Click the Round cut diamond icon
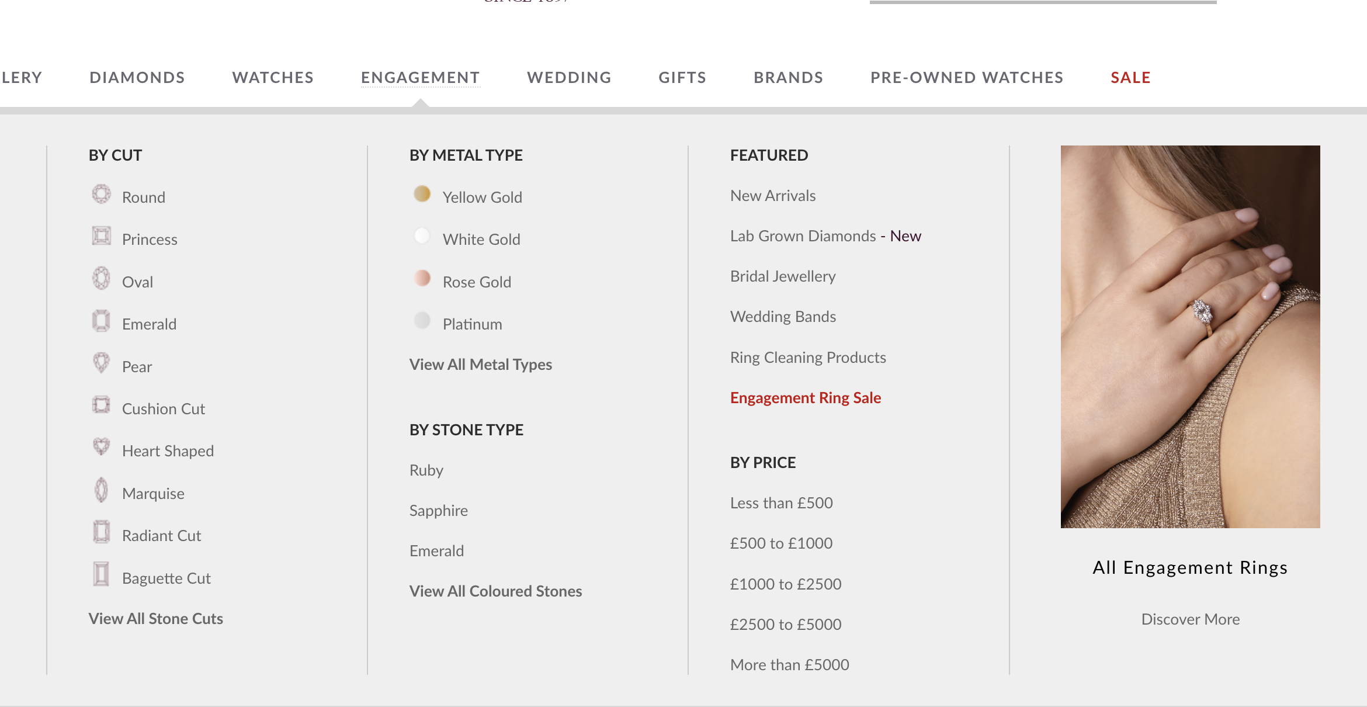 click(x=101, y=195)
